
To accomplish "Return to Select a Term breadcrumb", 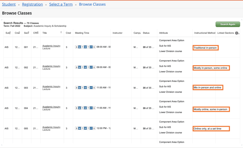I will 61,4.
